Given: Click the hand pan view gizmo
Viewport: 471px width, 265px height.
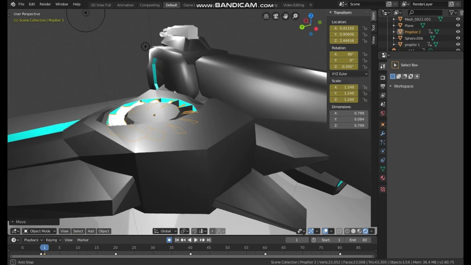Looking at the screenshot, I should point(286,16).
